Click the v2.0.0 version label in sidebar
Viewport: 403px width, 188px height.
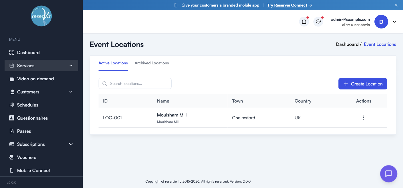click(12, 182)
